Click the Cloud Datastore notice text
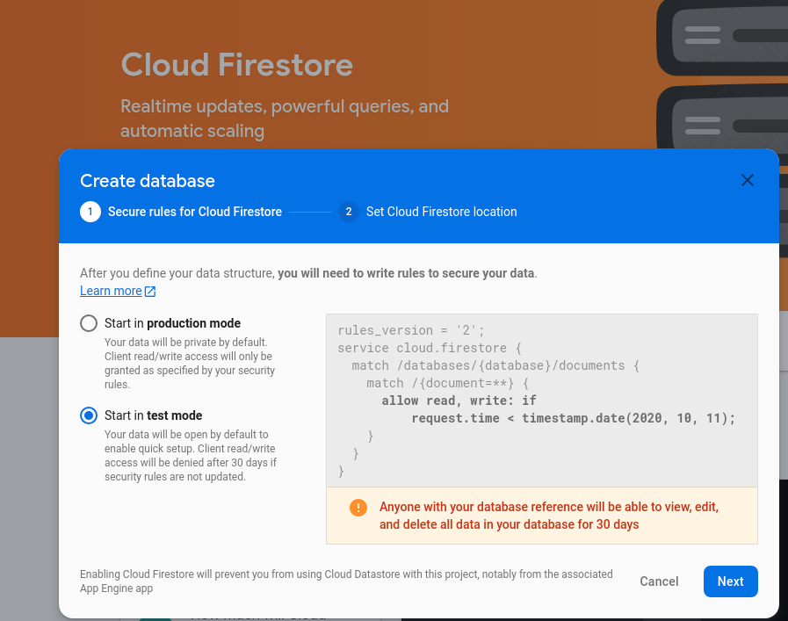The image size is (788, 621). click(346, 581)
